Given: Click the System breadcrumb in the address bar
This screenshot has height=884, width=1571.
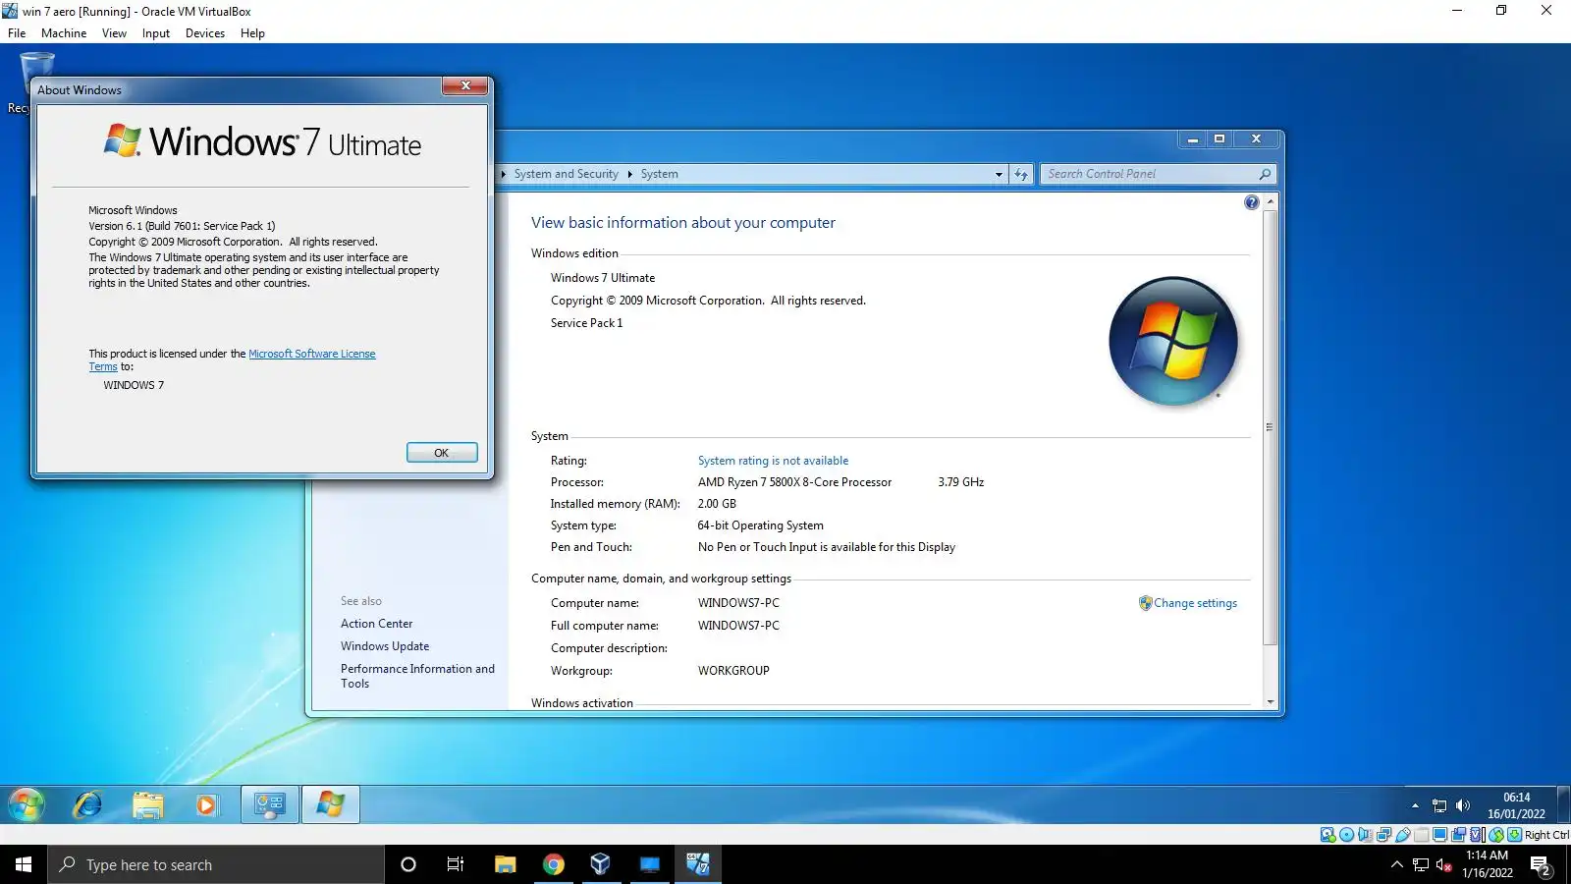Looking at the screenshot, I should coord(659,174).
